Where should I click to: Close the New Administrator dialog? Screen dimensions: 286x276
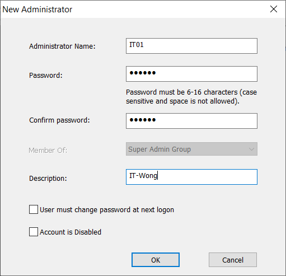click(274, 9)
